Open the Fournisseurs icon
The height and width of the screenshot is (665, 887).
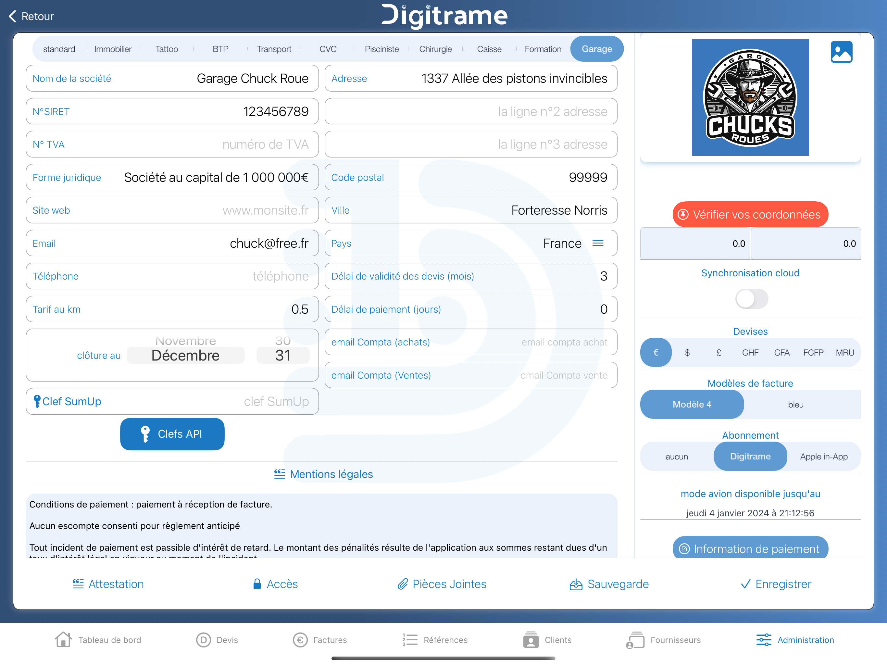pyautogui.click(x=635, y=640)
